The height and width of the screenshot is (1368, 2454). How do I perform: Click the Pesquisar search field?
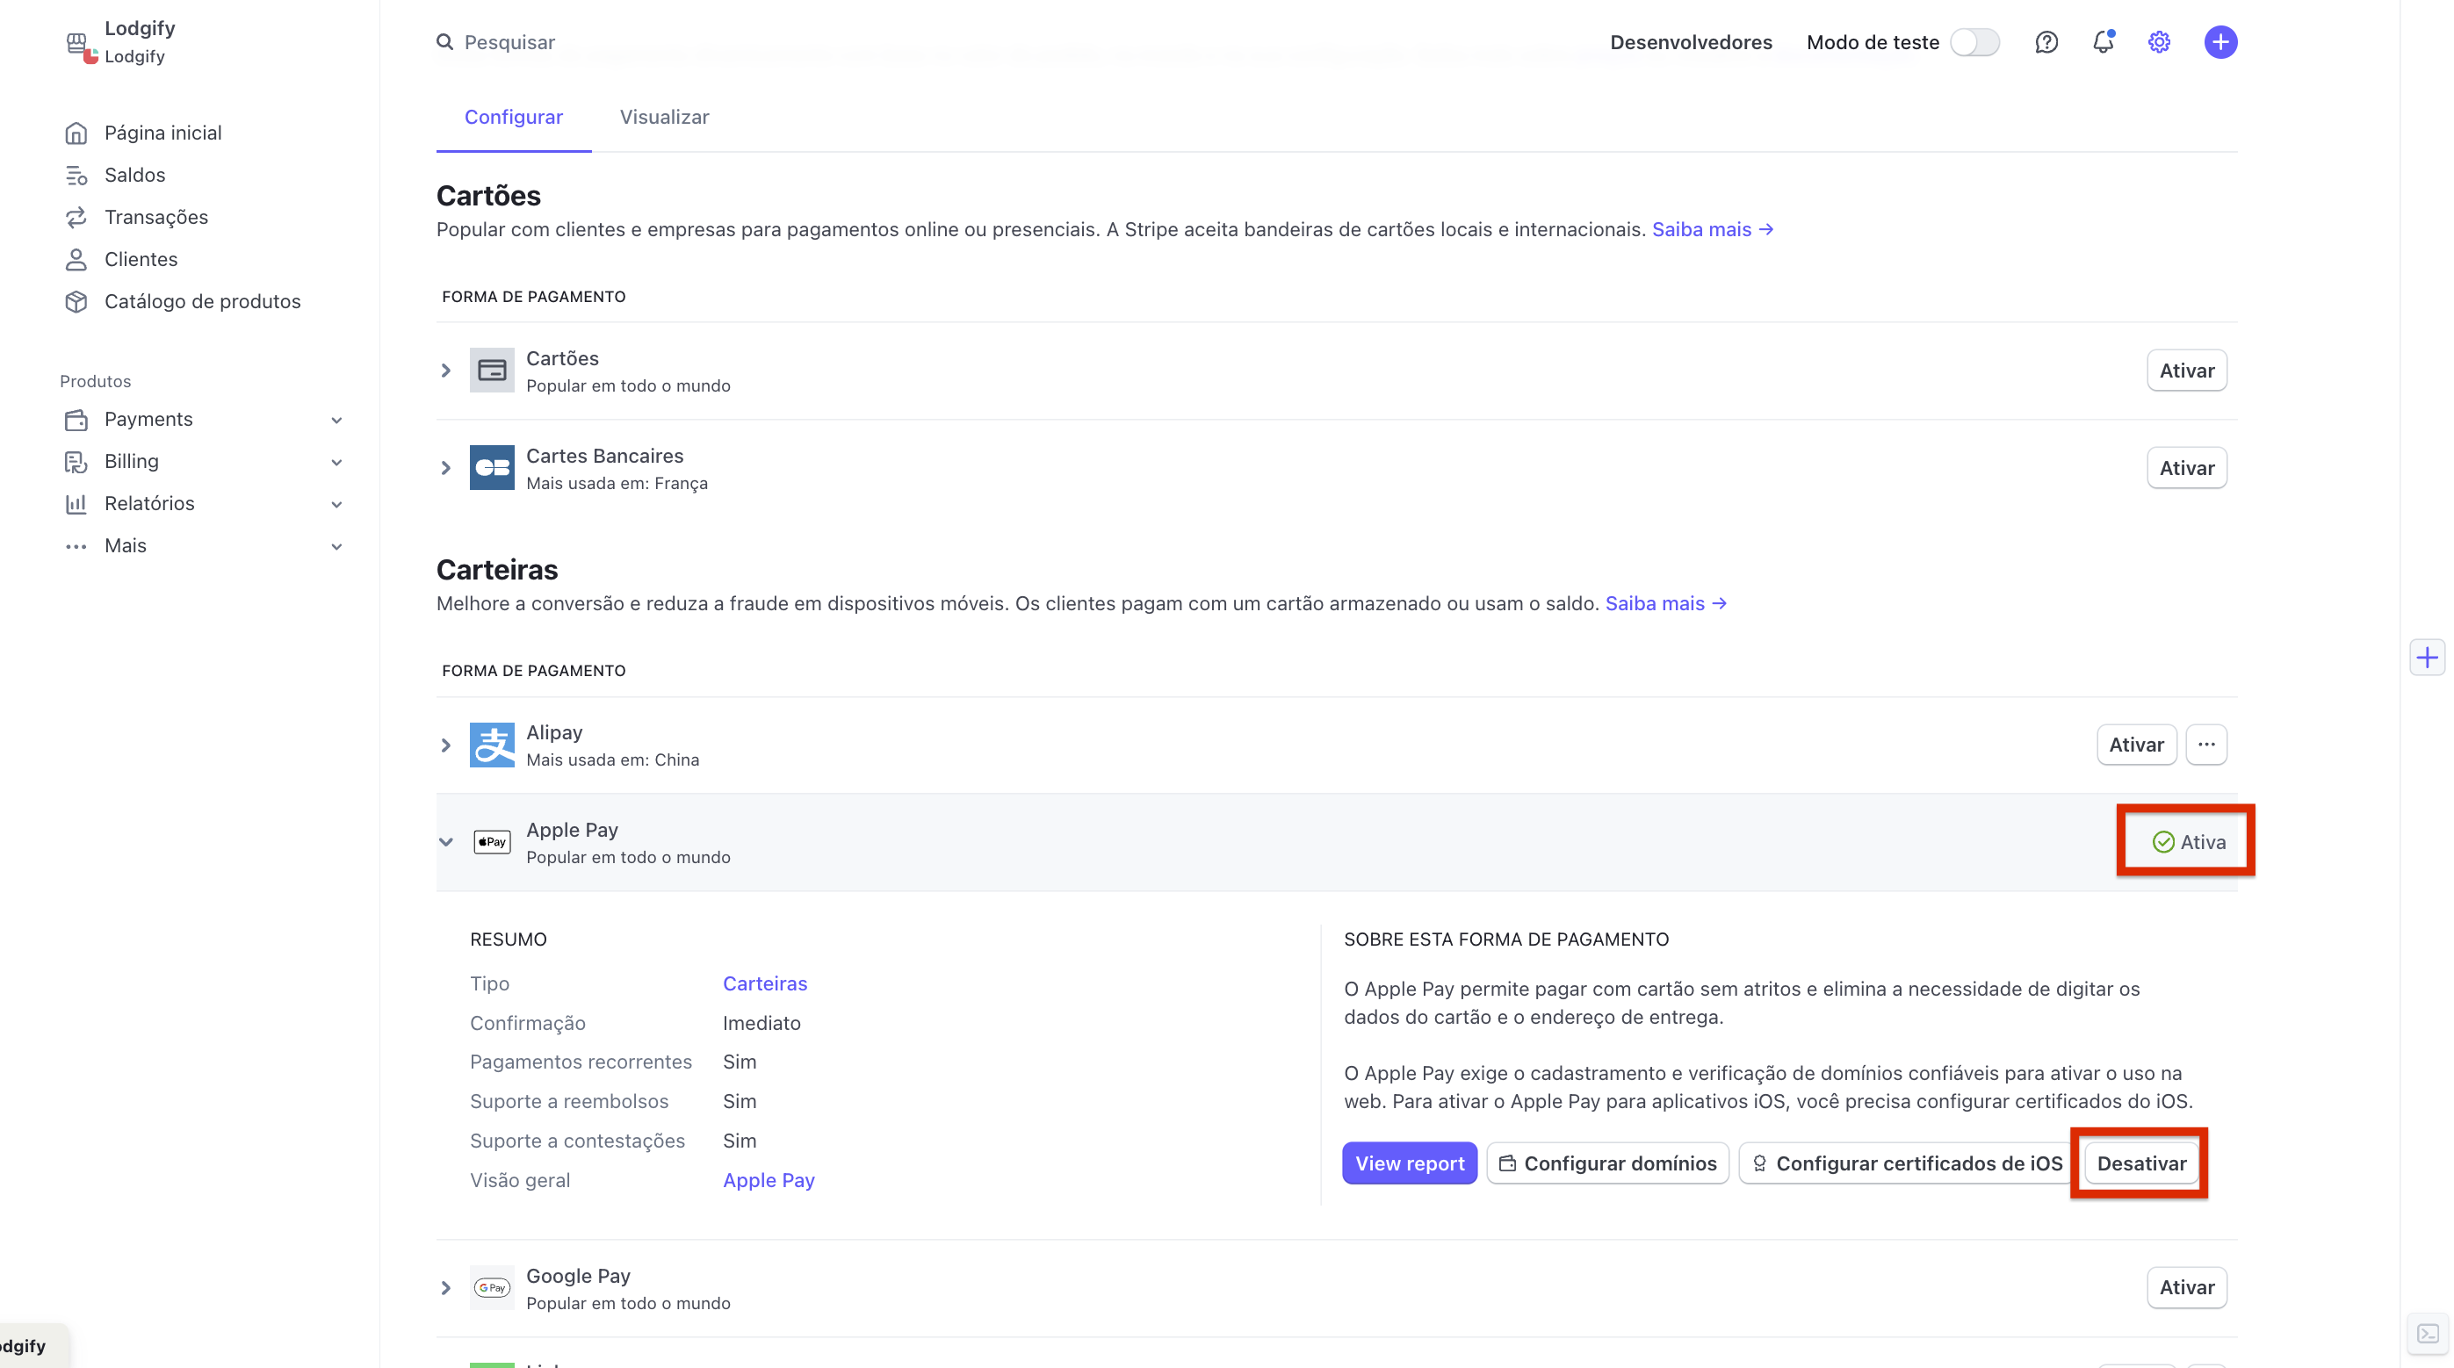(509, 42)
